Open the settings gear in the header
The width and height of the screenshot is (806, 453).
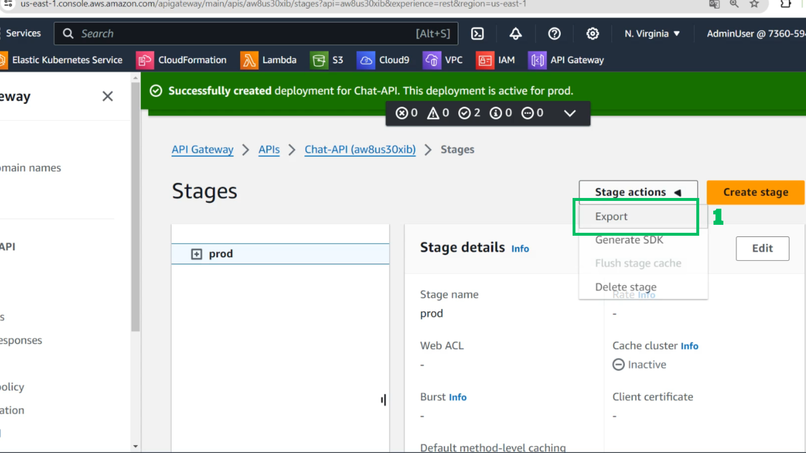click(592, 34)
